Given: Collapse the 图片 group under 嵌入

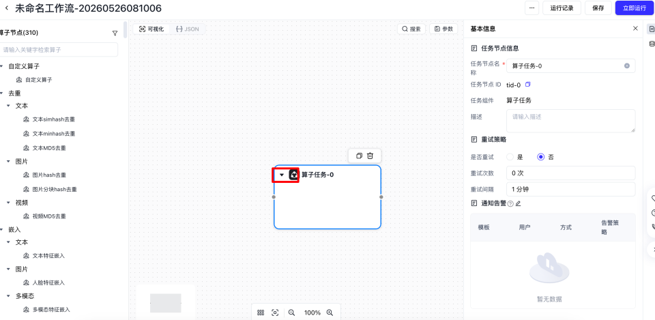Looking at the screenshot, I should (x=8, y=269).
